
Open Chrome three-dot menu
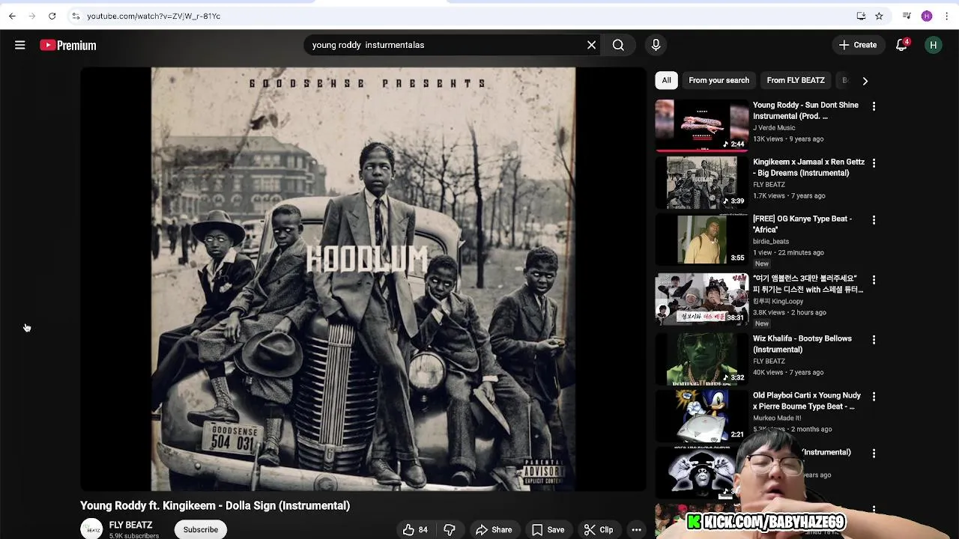[x=946, y=16]
